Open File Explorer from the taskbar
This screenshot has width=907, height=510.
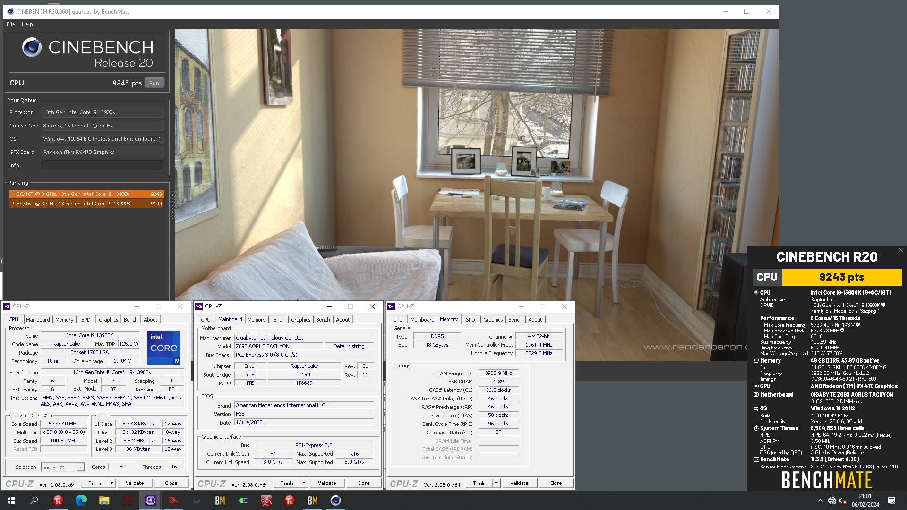[x=104, y=501]
